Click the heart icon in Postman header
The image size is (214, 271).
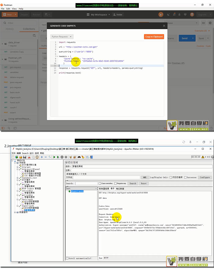click(185, 14)
